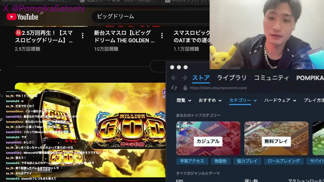Click the YouTube search box with ビッグドリーム
The width and height of the screenshot is (324, 182).
150,16
